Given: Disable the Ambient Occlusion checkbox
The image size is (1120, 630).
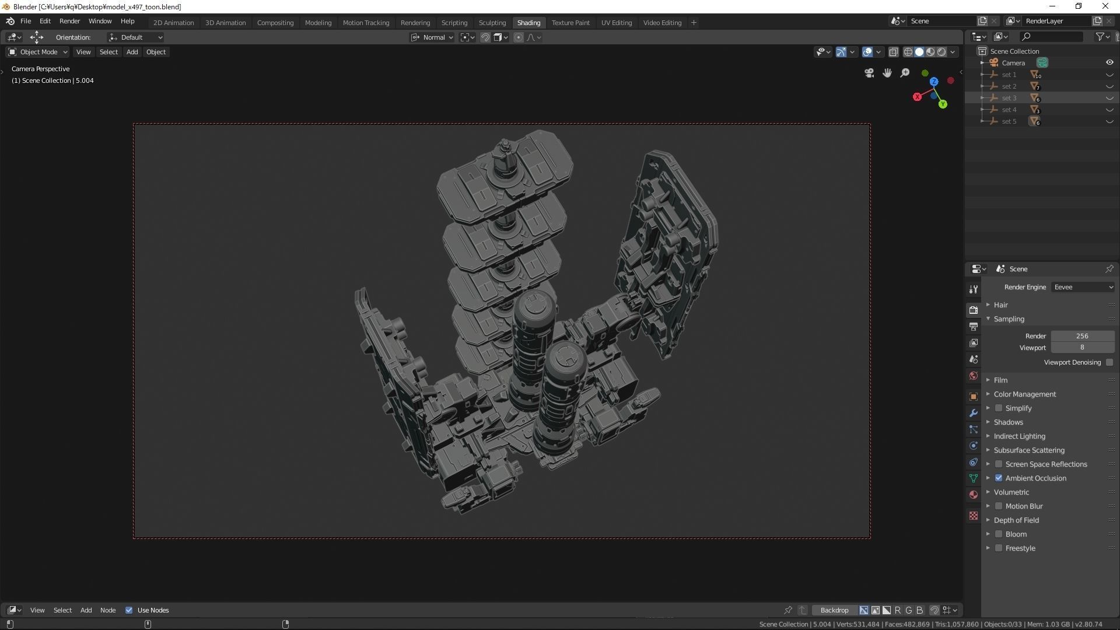Looking at the screenshot, I should tap(999, 478).
